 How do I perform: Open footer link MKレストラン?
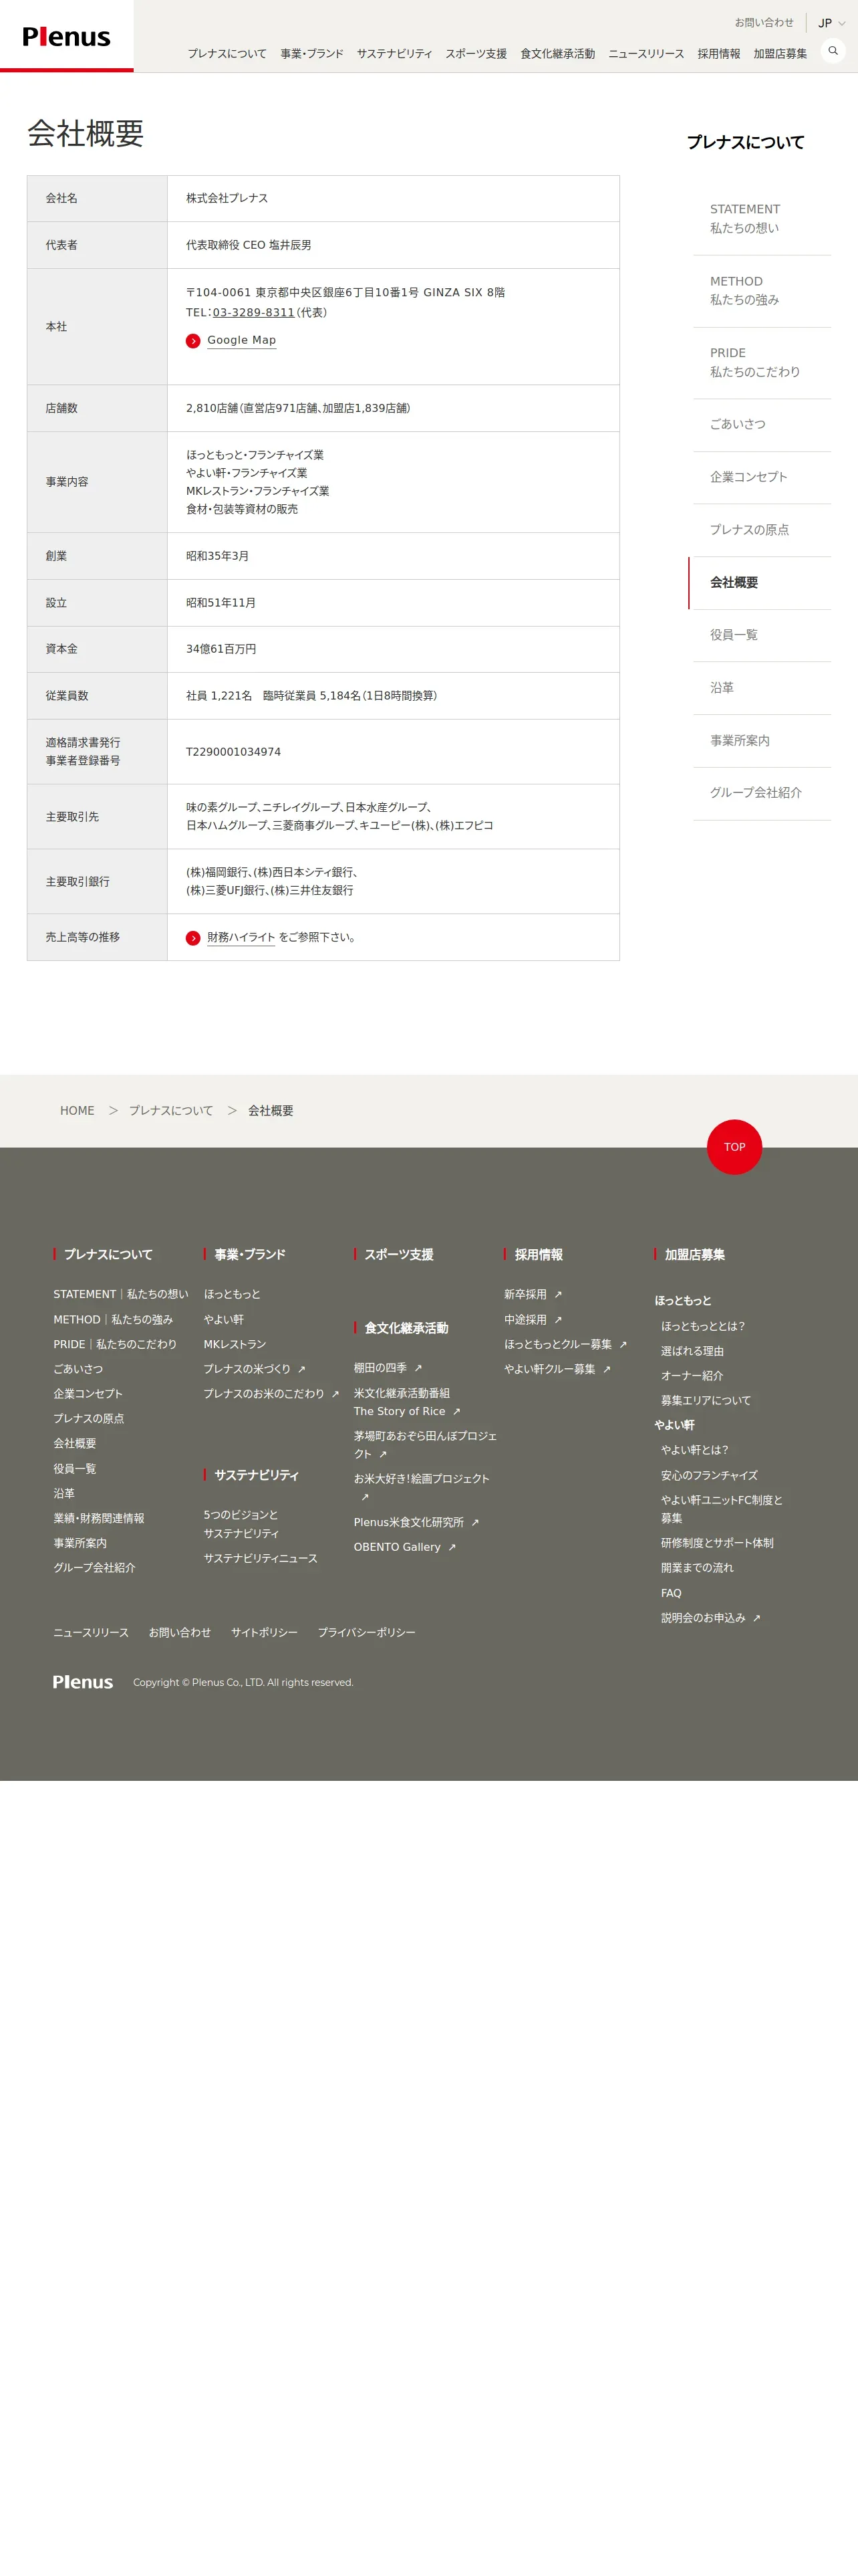pos(235,1345)
